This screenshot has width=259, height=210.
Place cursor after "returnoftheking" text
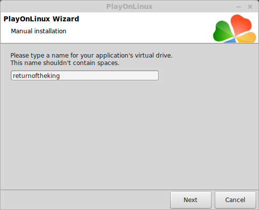(60, 76)
